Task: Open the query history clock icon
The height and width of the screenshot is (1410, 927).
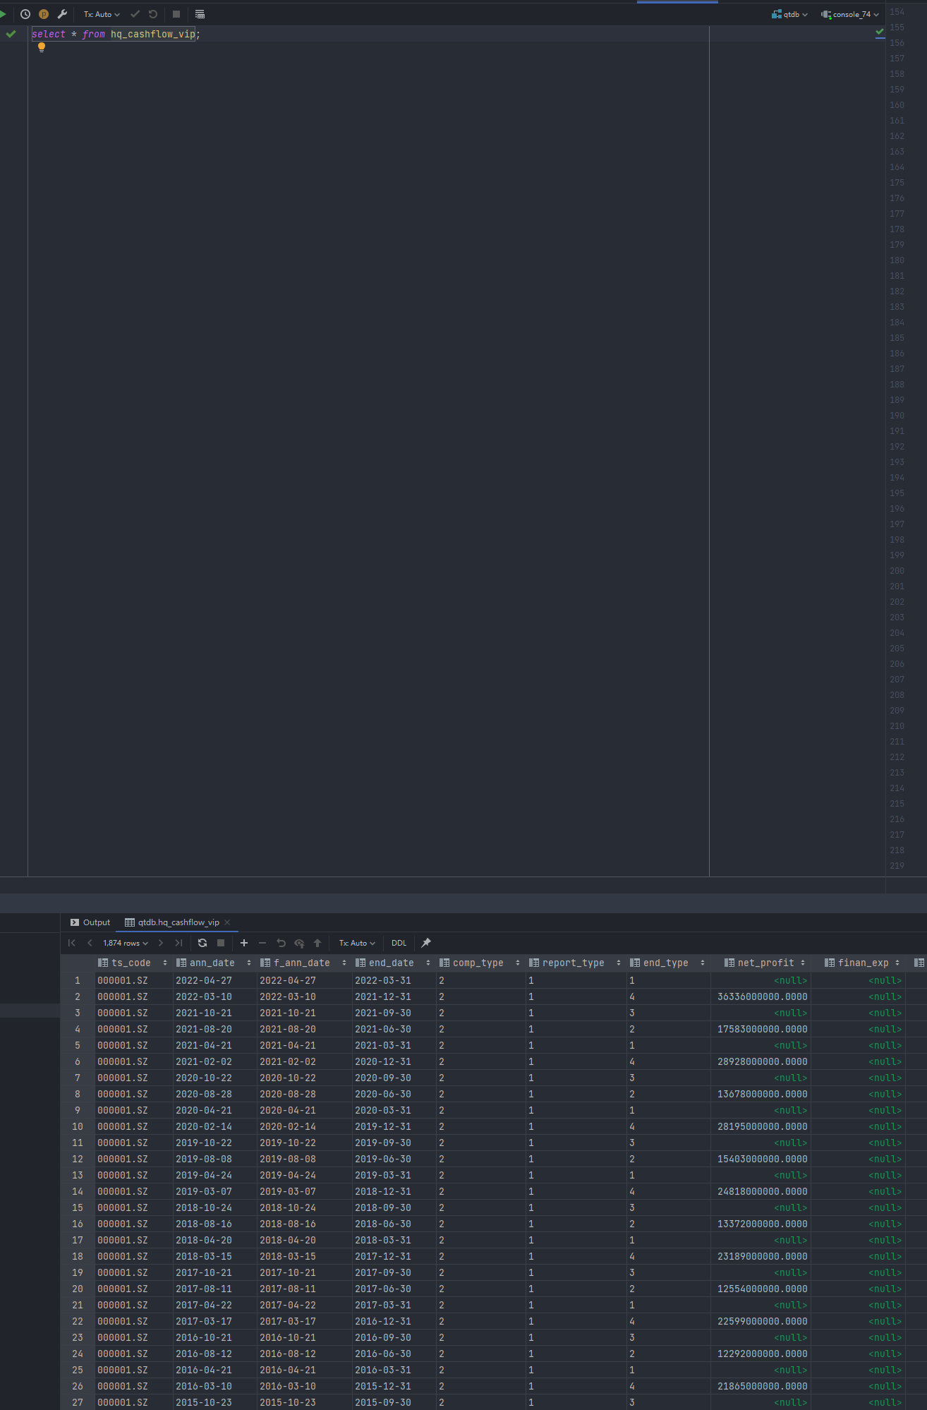Action: pos(25,14)
